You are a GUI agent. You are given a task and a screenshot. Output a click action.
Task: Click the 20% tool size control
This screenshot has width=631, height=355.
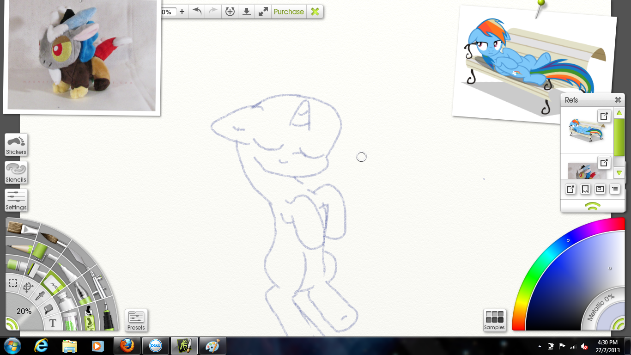(24, 311)
